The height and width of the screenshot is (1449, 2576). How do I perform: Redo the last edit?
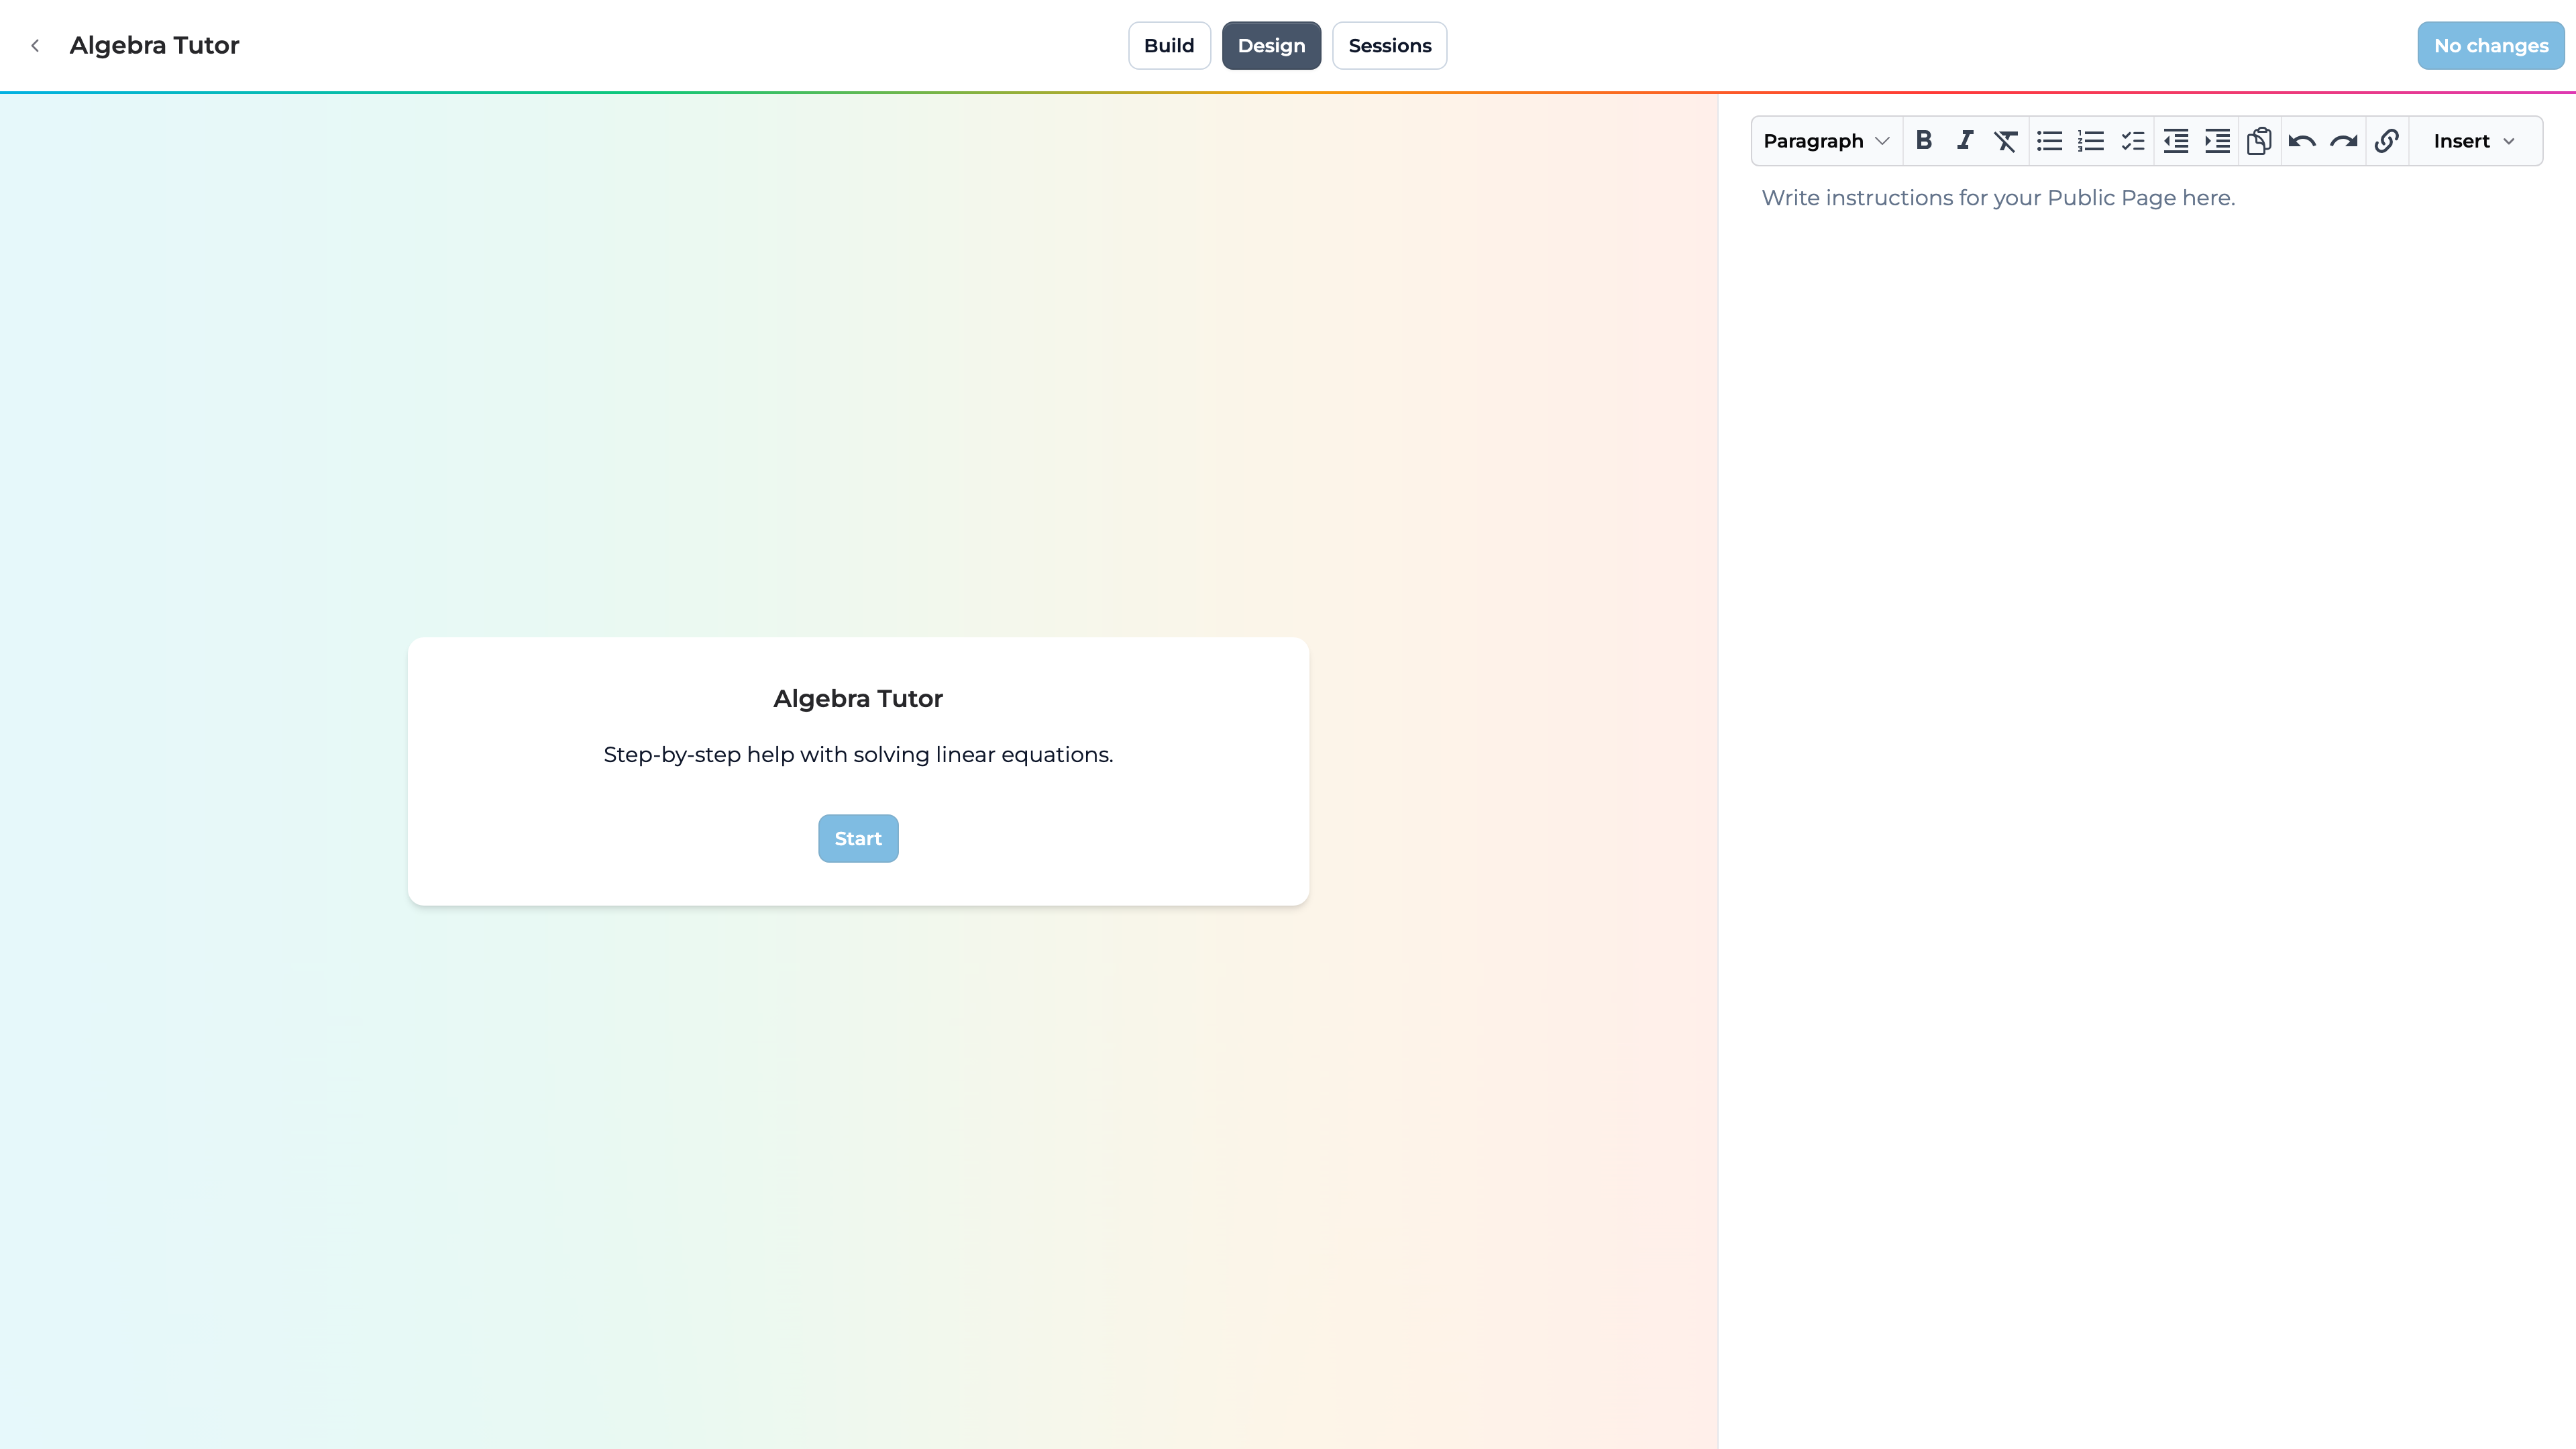(2344, 141)
